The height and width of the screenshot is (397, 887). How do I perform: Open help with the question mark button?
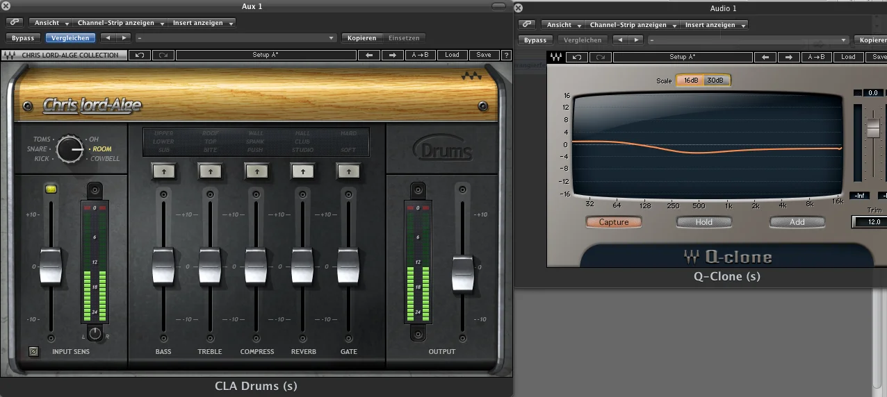(x=506, y=55)
